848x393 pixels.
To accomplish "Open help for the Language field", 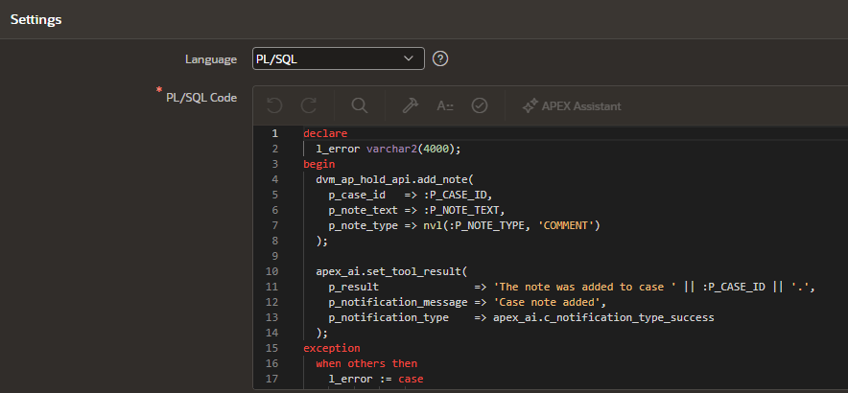I will pyautogui.click(x=440, y=58).
